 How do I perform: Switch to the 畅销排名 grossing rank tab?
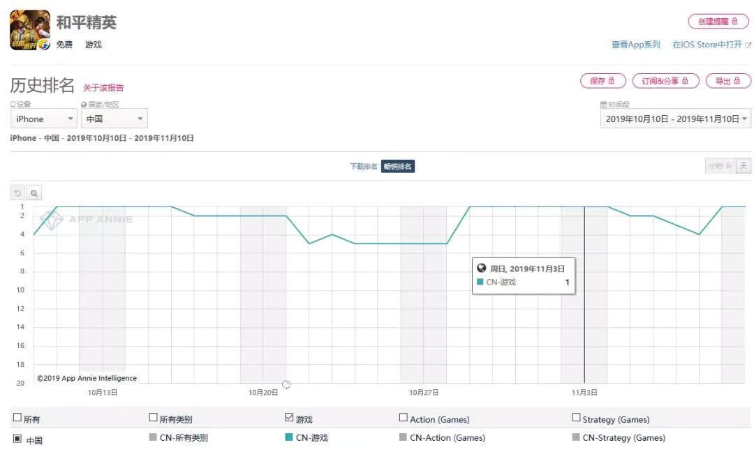pos(398,166)
